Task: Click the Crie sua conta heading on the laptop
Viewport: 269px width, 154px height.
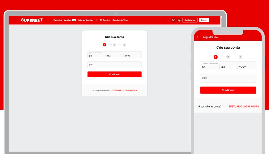Action: coord(114,37)
